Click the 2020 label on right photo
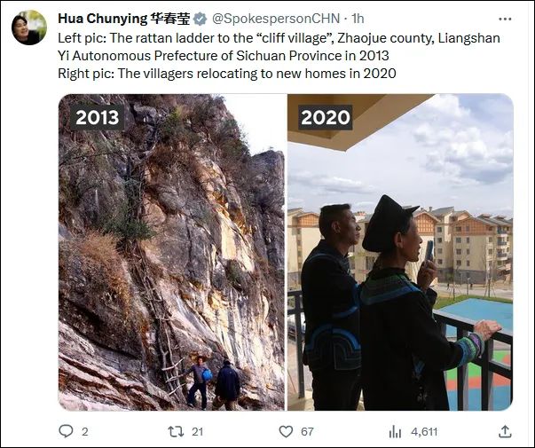This screenshot has height=448, width=535. 326,117
